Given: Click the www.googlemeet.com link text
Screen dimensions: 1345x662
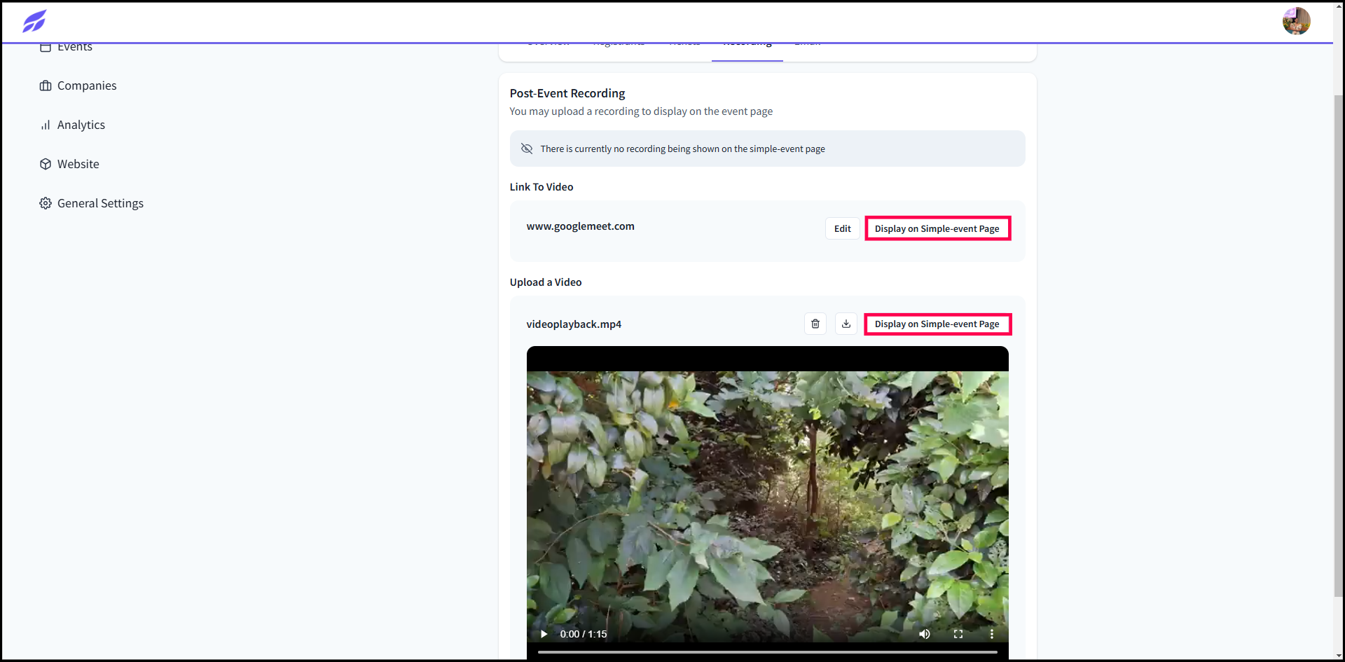Looking at the screenshot, I should (x=580, y=226).
